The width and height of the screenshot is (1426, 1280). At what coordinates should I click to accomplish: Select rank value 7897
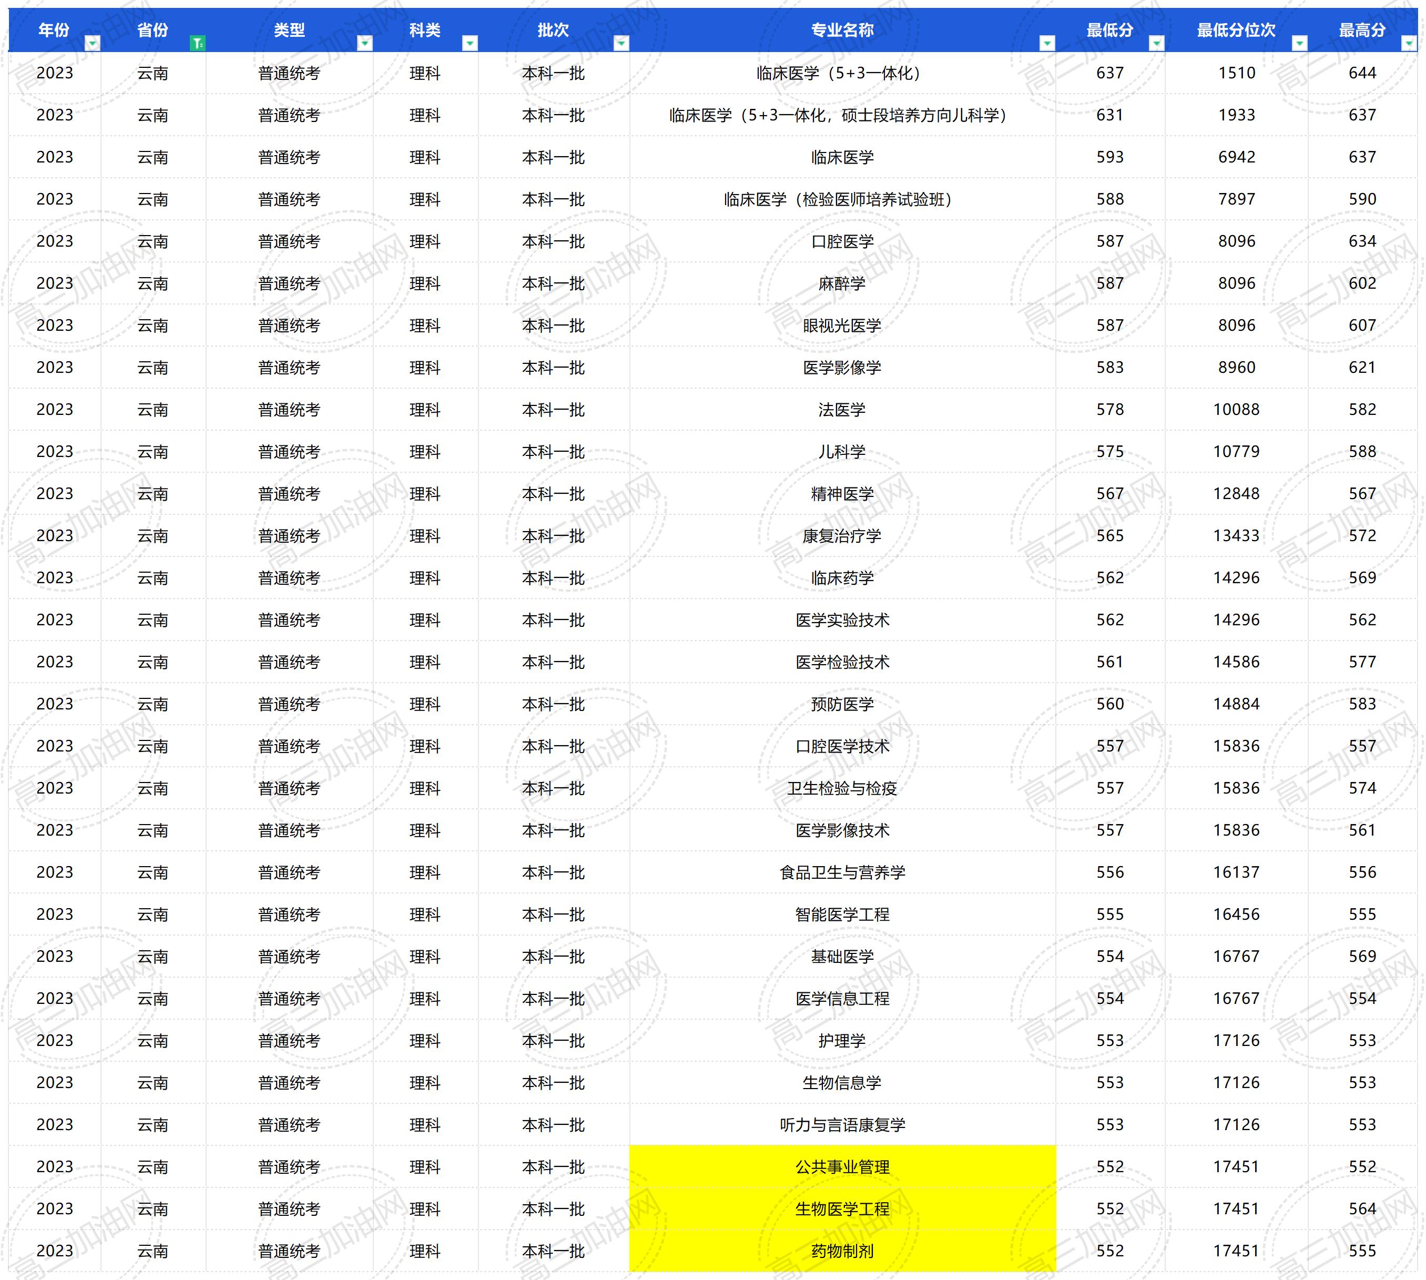coord(1236,200)
